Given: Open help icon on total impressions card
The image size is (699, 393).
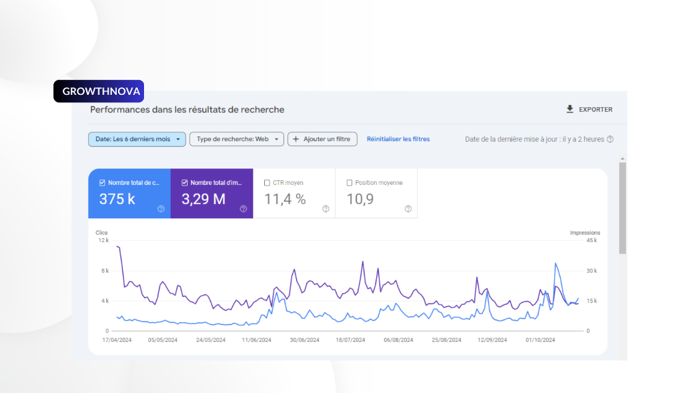Looking at the screenshot, I should (x=244, y=209).
